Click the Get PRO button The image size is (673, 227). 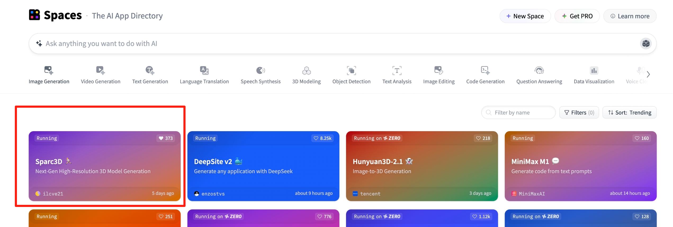(577, 16)
